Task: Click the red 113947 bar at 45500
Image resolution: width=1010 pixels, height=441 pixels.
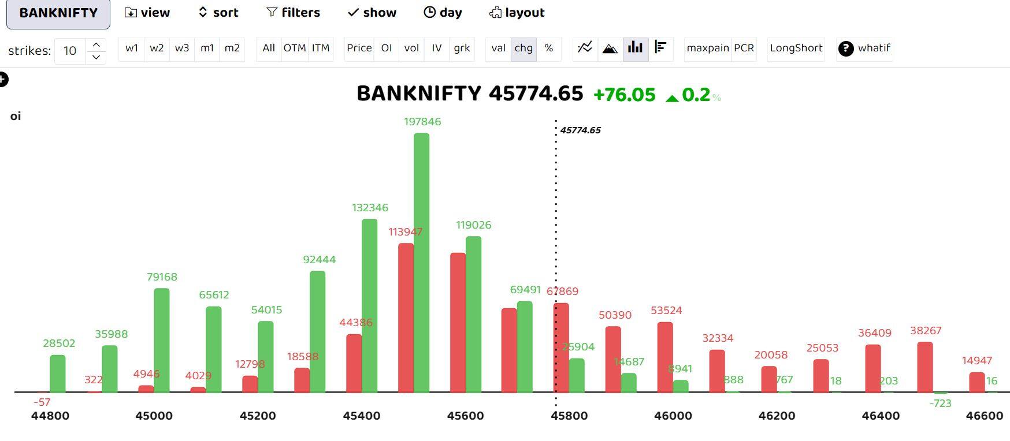Action: click(406, 318)
